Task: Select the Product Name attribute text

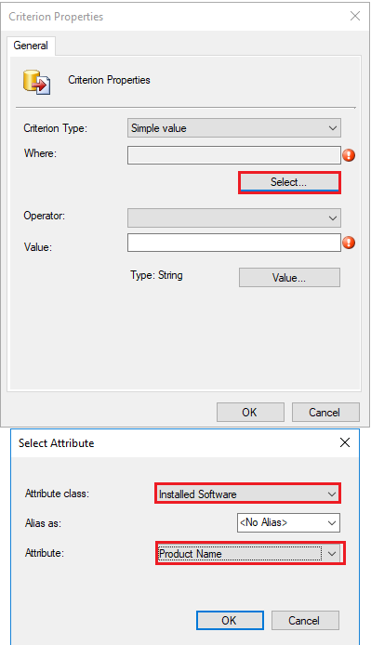Action: [x=191, y=554]
